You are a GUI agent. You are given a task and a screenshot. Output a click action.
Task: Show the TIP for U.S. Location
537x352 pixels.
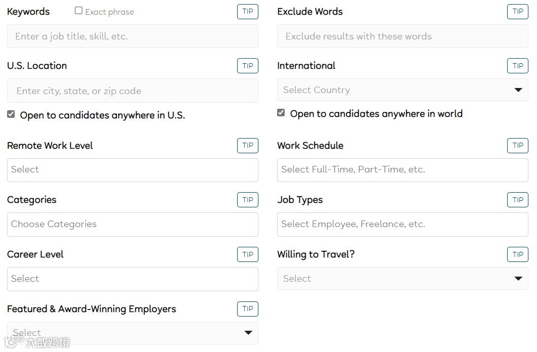click(x=247, y=66)
